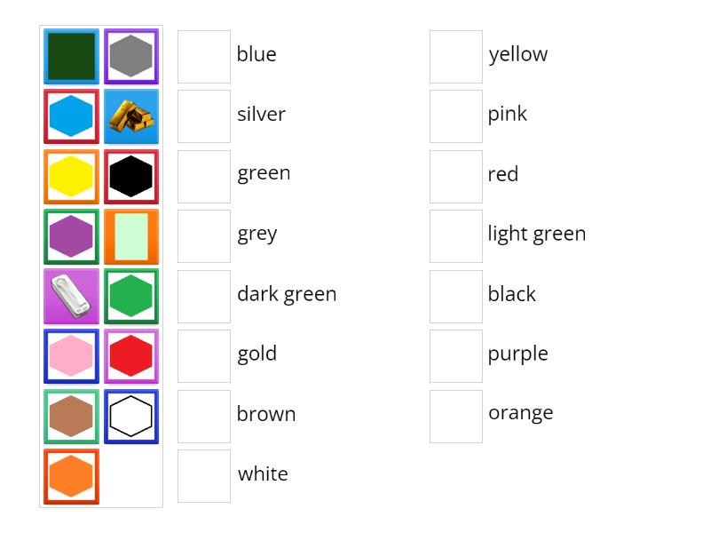Click the answer box beside blue
Screen dimensions: 710x533
click(x=203, y=56)
